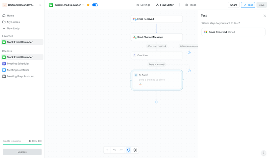The height and width of the screenshot is (158, 269).
Task: Open Meeting Scheduler from Recents
Action: [x=22, y=64]
